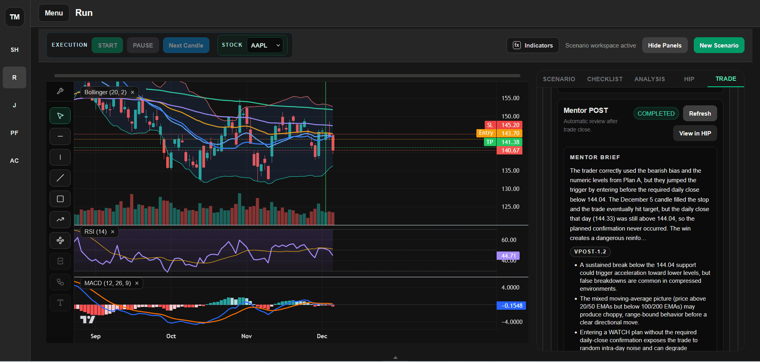This screenshot has height=362, width=760.
Task: Click the PAUSE execution button
Action: point(143,45)
